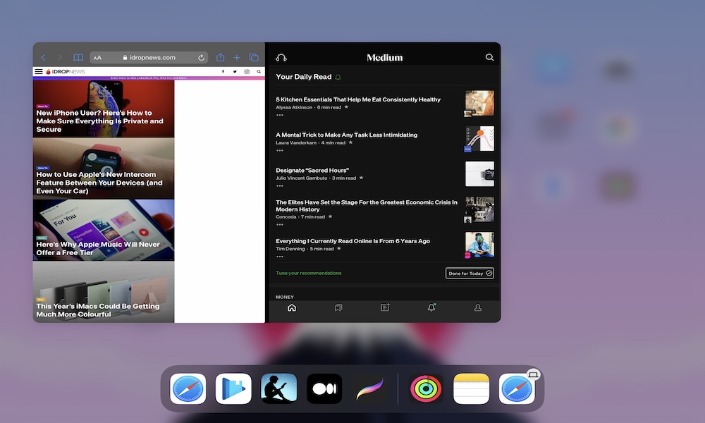Open Kindle app in the dock
Viewport: 705px width, 423px height.
click(278, 388)
